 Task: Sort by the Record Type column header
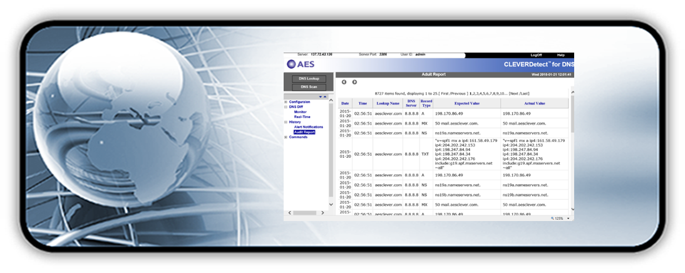click(426, 103)
